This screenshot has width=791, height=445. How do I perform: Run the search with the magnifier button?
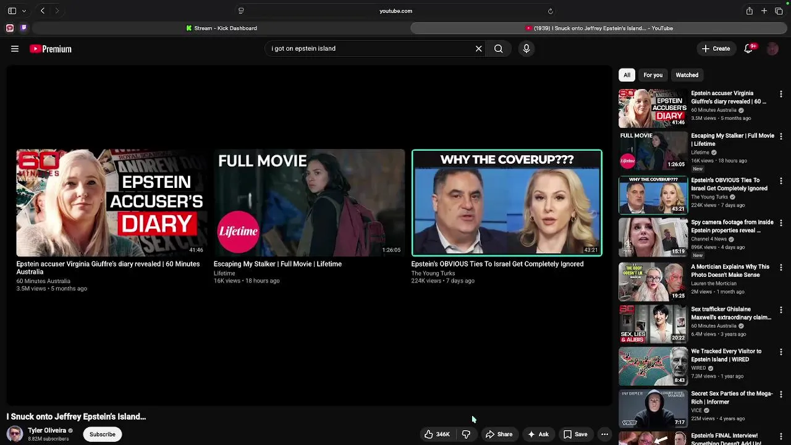coord(498,48)
